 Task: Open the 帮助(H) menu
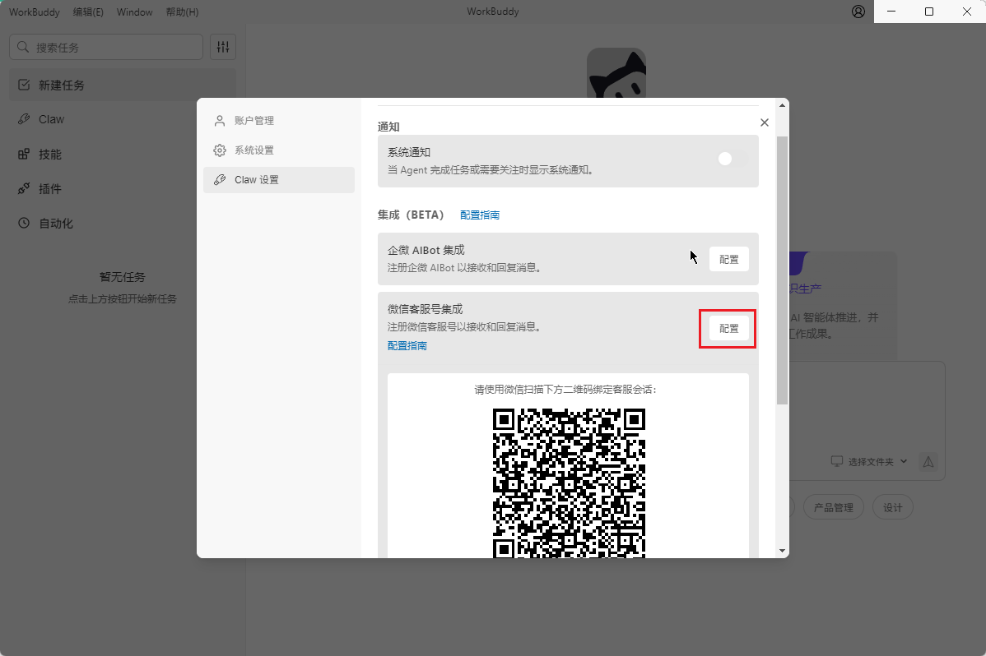pos(182,12)
